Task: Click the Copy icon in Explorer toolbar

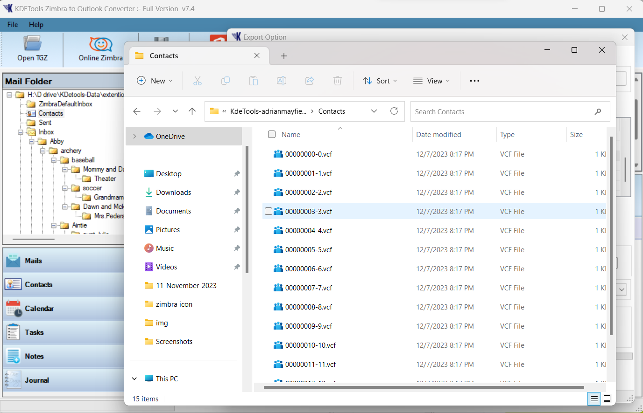Action: [226, 81]
